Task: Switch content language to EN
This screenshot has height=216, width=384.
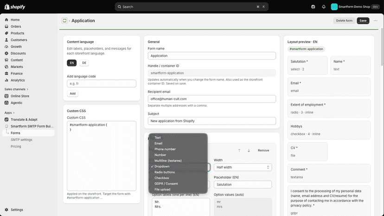Action: [x=72, y=63]
